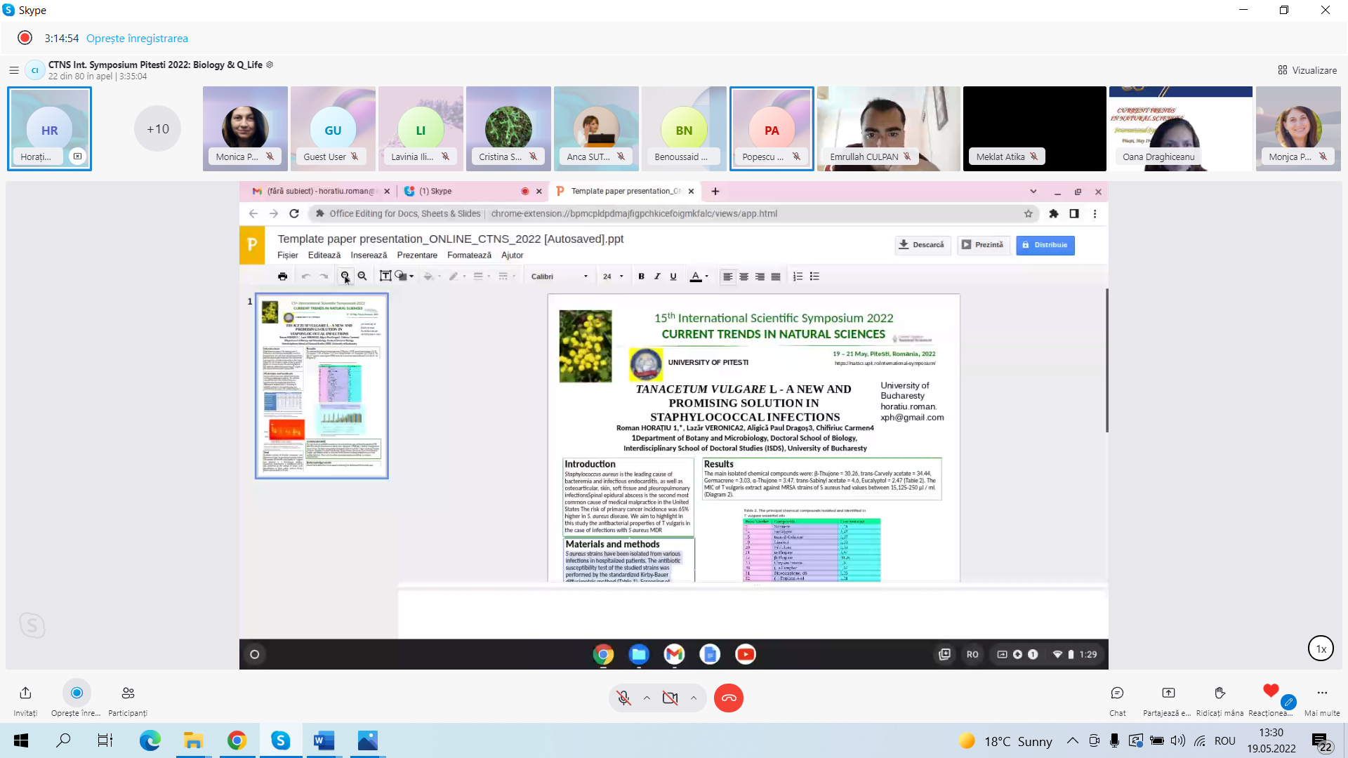Click the print icon in the editor toolbar
Screen dimensions: 1348x758
tap(282, 277)
